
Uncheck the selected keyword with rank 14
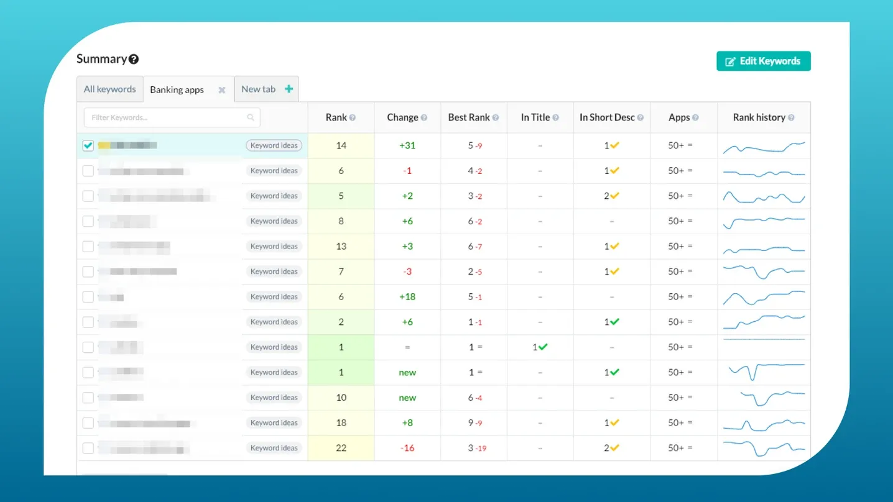point(88,145)
